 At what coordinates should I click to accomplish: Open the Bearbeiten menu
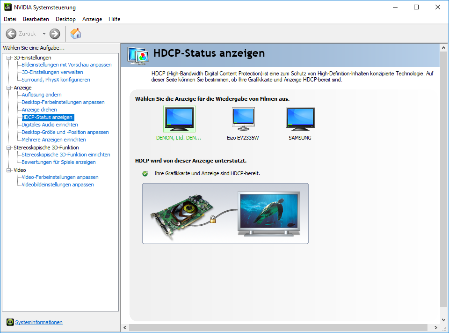pos(36,19)
